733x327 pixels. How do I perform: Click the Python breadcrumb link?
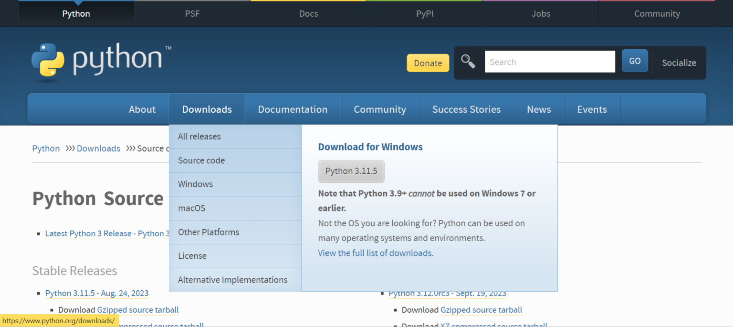(x=46, y=148)
